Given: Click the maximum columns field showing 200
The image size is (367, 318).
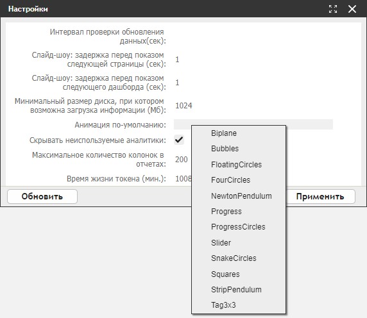Looking at the screenshot, I should (x=183, y=160).
